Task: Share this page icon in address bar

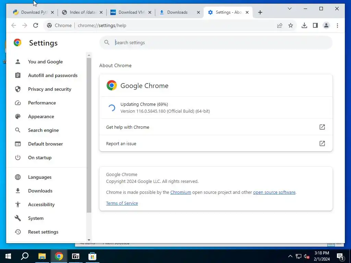Action: [x=280, y=25]
